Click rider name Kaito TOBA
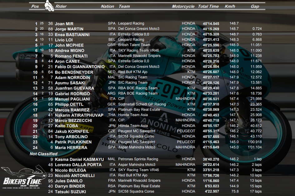This screenshot has height=196, width=295. click(x=66, y=126)
